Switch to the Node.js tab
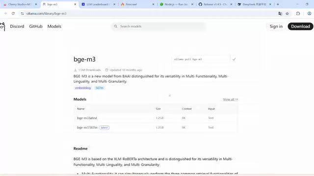314x176 pixels. point(176,4)
